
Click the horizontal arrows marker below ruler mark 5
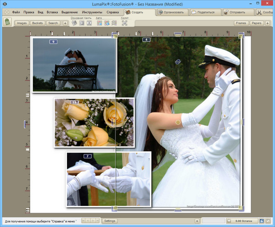coord(27,149)
